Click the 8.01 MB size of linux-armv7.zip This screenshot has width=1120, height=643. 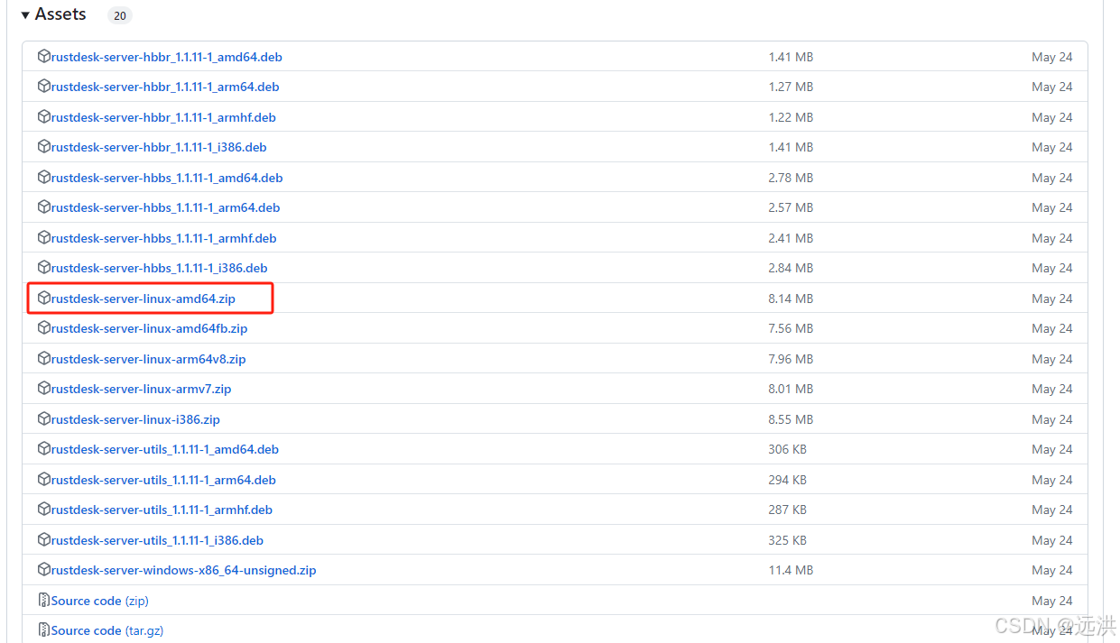tap(791, 390)
